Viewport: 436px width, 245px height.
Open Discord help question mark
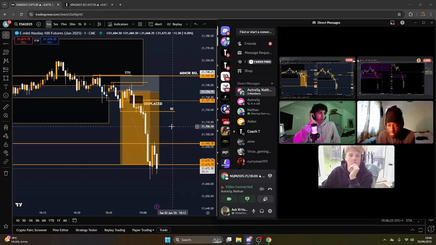(x=402, y=22)
